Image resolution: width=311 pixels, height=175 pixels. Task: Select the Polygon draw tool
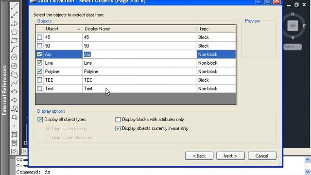[14, 32]
